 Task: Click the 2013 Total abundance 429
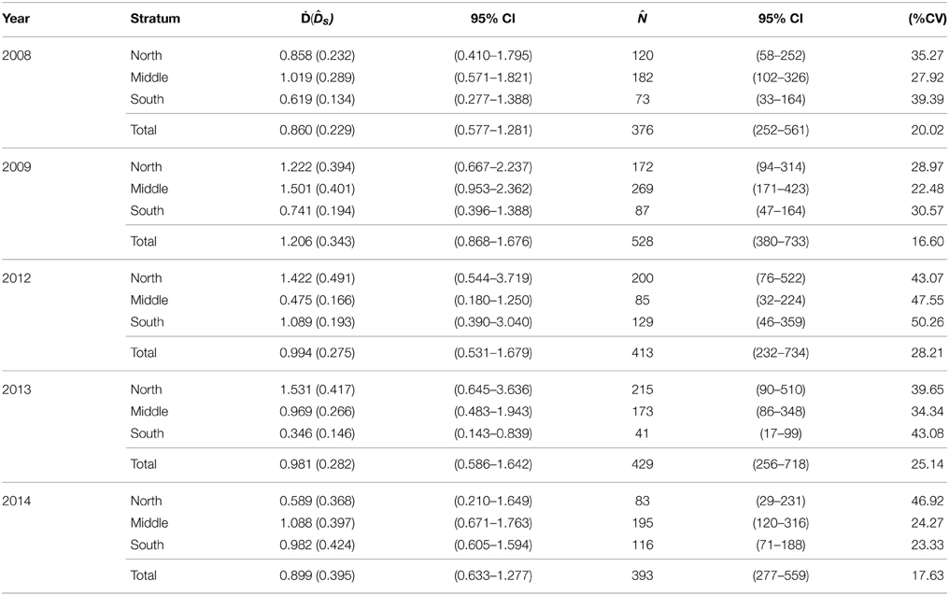click(642, 464)
